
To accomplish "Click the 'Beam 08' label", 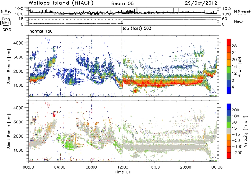I will [x=122, y=3].
